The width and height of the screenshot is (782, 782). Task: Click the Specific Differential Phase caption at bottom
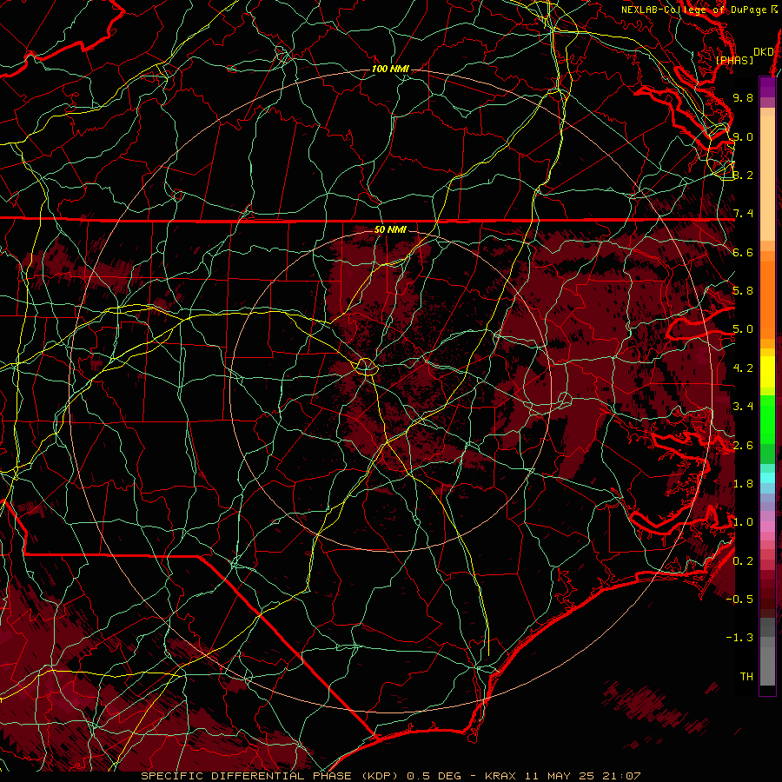(x=390, y=776)
